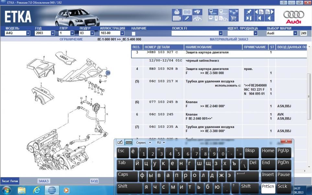Image resolution: width=312 pixels, height=195 pixels.
Task: Click the plain left arrow back icon
Action: point(270,18)
